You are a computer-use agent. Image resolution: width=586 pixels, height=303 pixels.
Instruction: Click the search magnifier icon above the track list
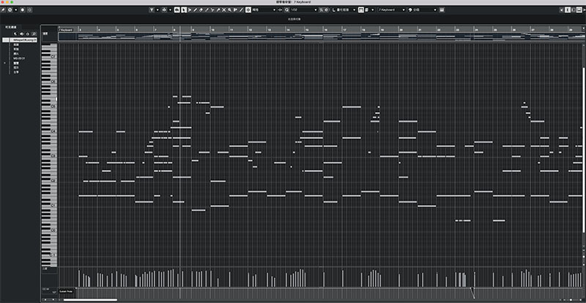(x=34, y=34)
